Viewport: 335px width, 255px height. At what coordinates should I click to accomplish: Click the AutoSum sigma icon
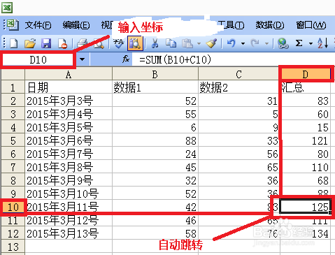pyautogui.click(x=299, y=43)
